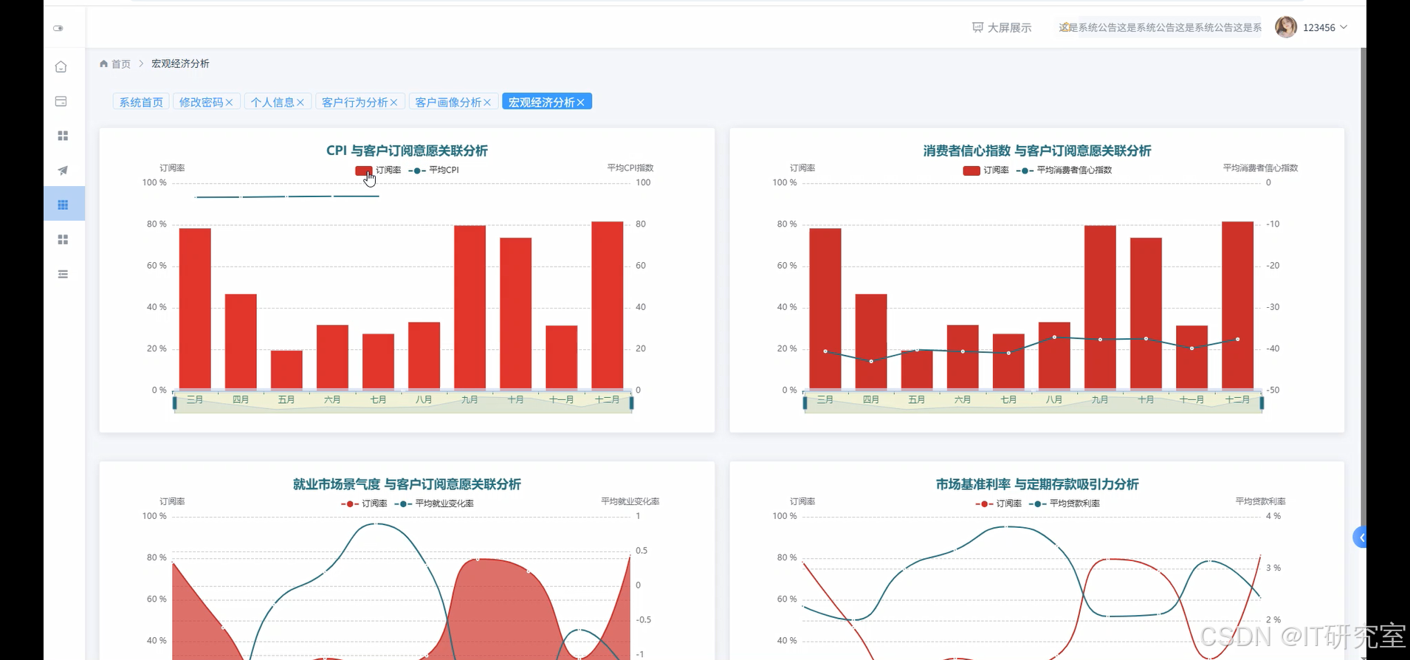Click right zoom handle of CPI chart
1410x660 pixels.
632,402
